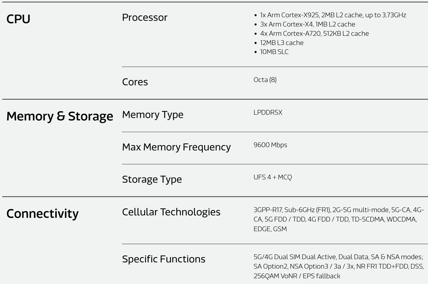Select the Cores row label
Image resolution: width=428 pixels, height=284 pixels.
135,82
